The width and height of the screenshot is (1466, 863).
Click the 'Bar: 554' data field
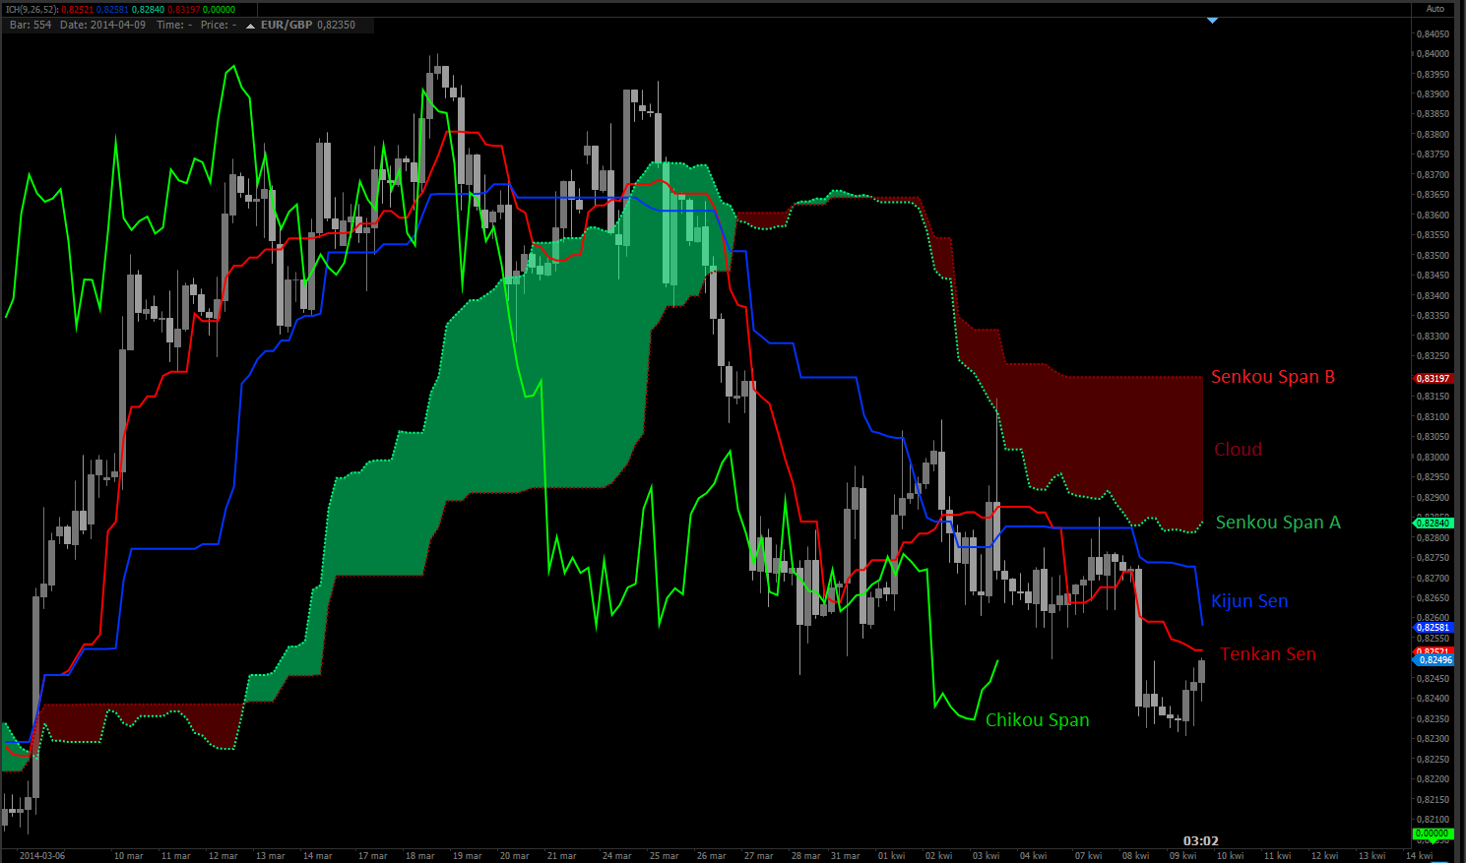tap(31, 25)
